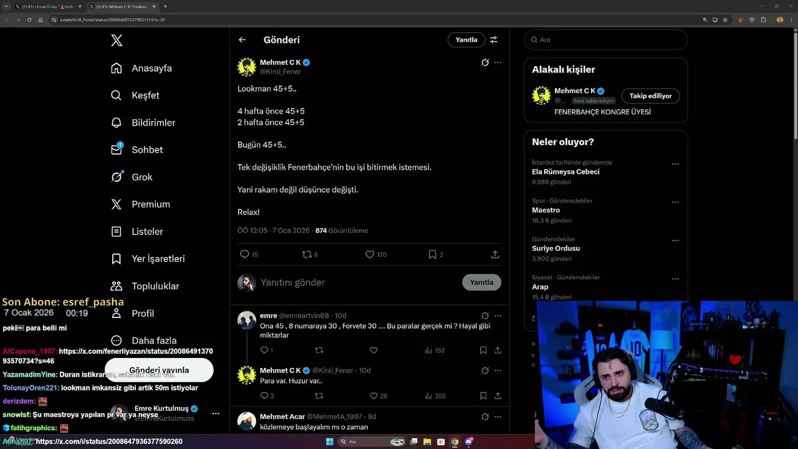Click the Gönderi yayınla button

point(159,370)
